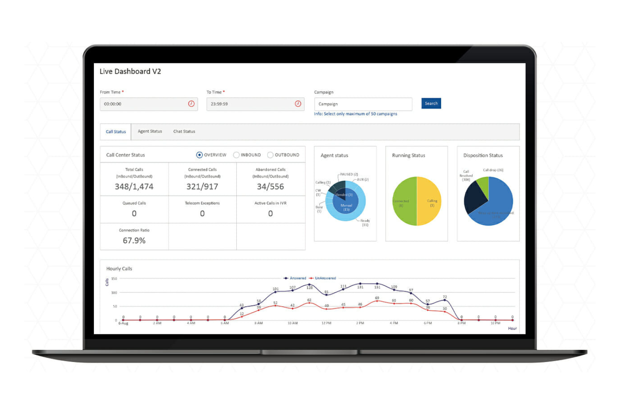Open the maximum 50 campaigns info link
The image size is (620, 414).
pyautogui.click(x=356, y=114)
